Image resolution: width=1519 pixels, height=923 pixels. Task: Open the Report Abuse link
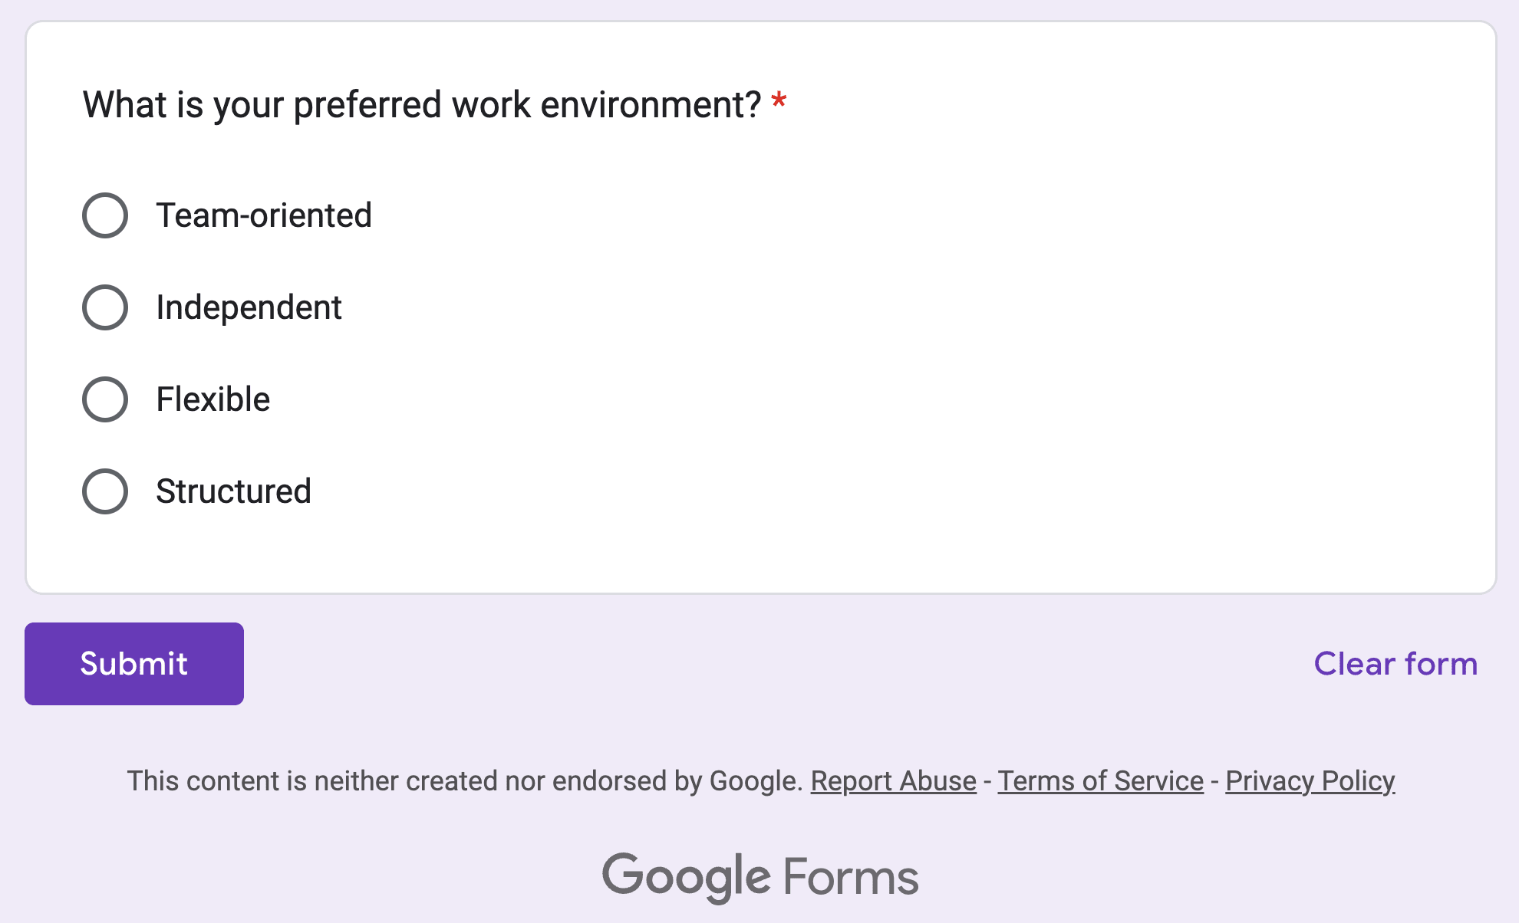(892, 780)
